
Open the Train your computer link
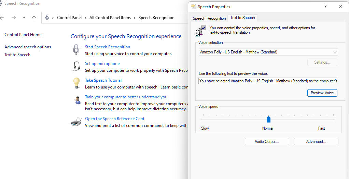[x=126, y=97]
